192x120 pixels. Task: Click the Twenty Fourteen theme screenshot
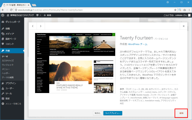pos(75,63)
